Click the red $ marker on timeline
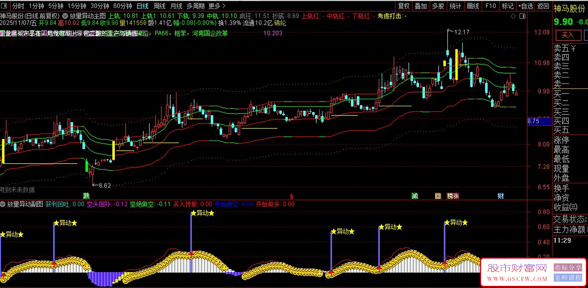Viewport: 588px width, 288px height. (291, 196)
